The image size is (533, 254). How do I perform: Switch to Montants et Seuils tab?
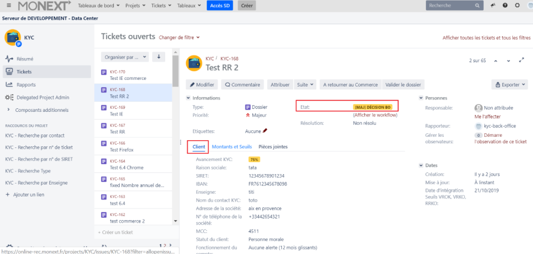pyautogui.click(x=232, y=146)
